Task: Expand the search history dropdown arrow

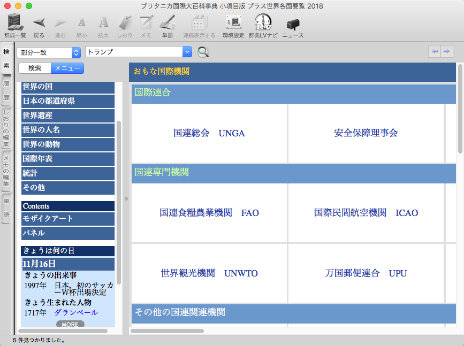Action: coord(187,52)
